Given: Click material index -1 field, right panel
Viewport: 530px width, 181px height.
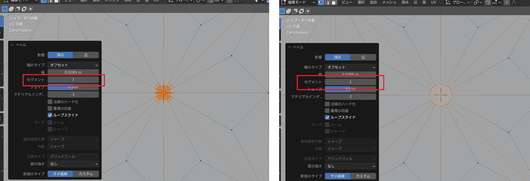Looking at the screenshot, I should (x=350, y=96).
